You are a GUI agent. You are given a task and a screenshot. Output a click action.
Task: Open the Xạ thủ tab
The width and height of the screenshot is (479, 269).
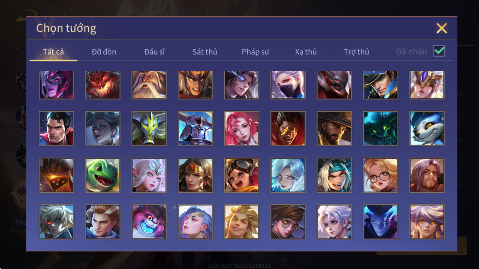click(x=306, y=52)
